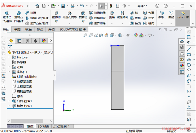Click the Revolved Cut (旋转切除) tool
The image size is (196, 133).
point(83,17)
